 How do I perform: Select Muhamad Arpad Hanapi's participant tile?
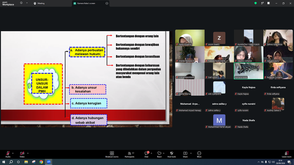(190, 104)
